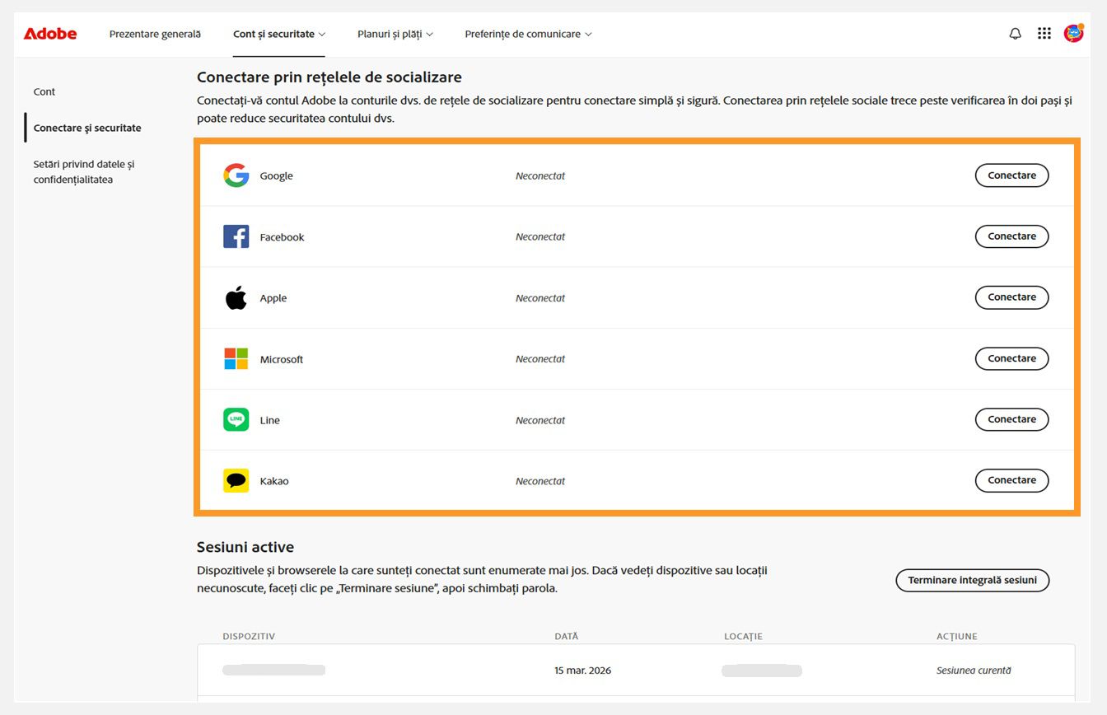Connect the Apple account
The height and width of the screenshot is (715, 1107).
(x=1011, y=297)
